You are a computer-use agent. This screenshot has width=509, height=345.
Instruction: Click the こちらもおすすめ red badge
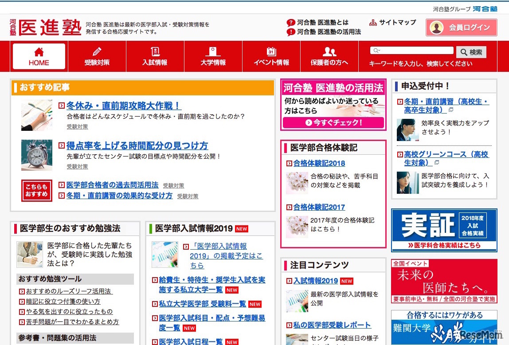click(x=37, y=191)
